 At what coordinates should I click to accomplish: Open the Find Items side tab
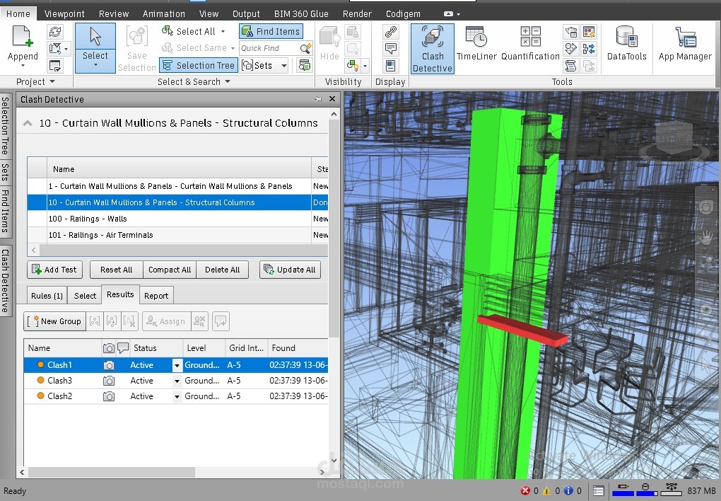click(5, 210)
